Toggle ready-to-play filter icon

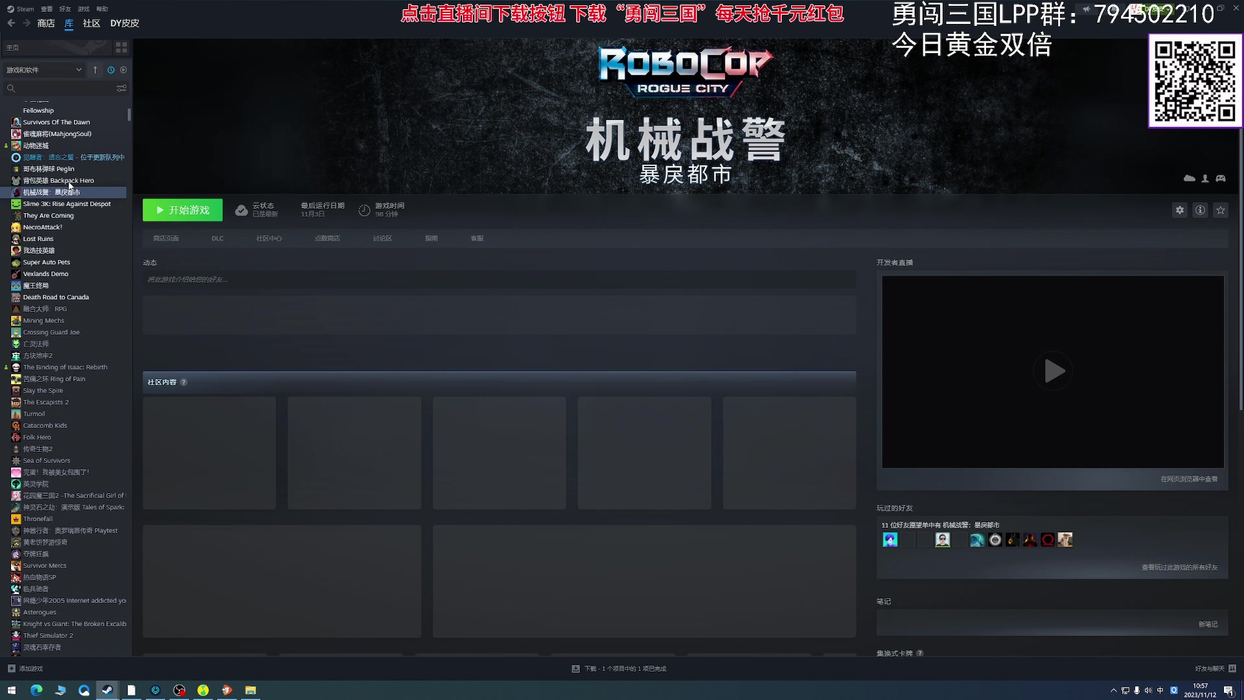click(x=124, y=70)
